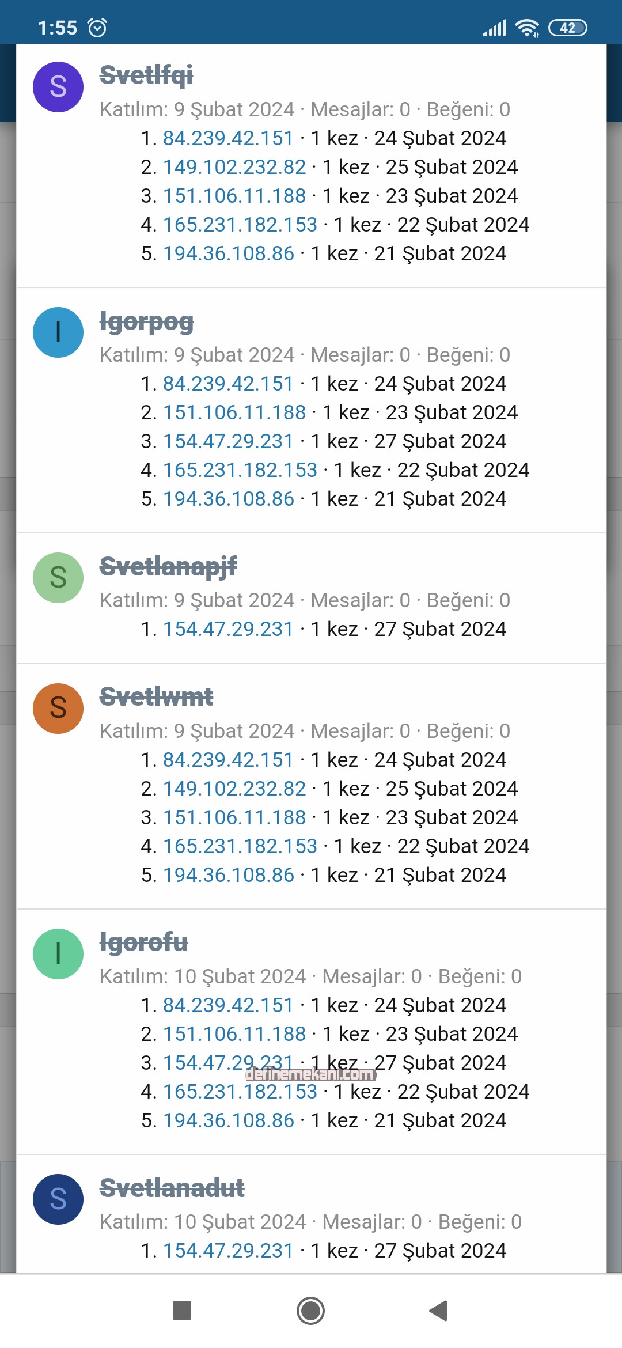The image size is (622, 1348).
Task: Tap the orange Svetlwmt avatar icon
Action: tap(58, 709)
